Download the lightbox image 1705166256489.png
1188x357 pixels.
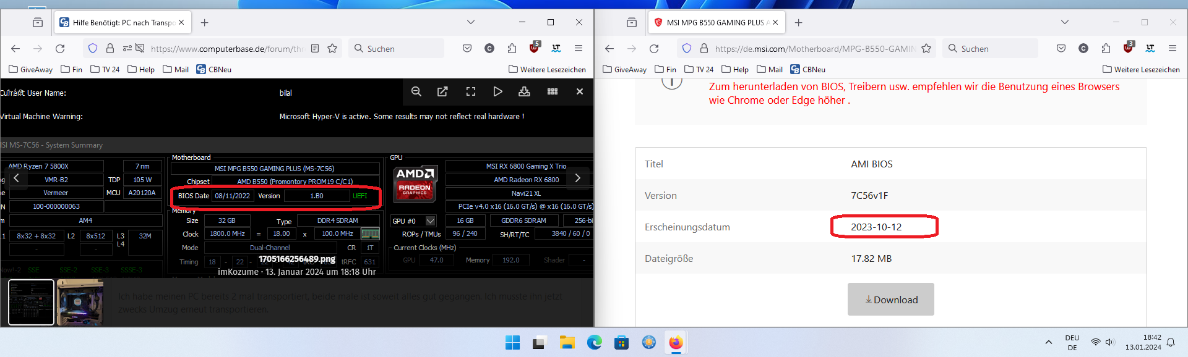point(524,91)
